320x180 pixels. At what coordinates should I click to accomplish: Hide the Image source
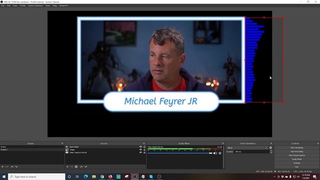click(x=140, y=149)
